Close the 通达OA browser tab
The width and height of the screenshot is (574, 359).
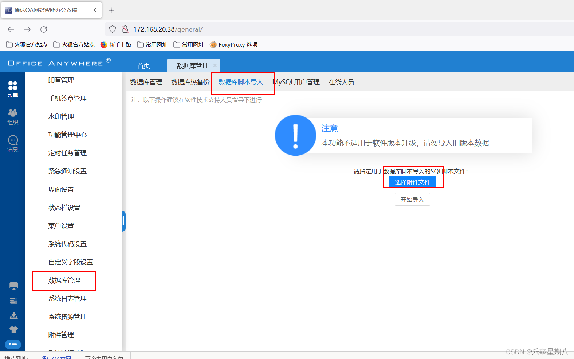coord(94,10)
